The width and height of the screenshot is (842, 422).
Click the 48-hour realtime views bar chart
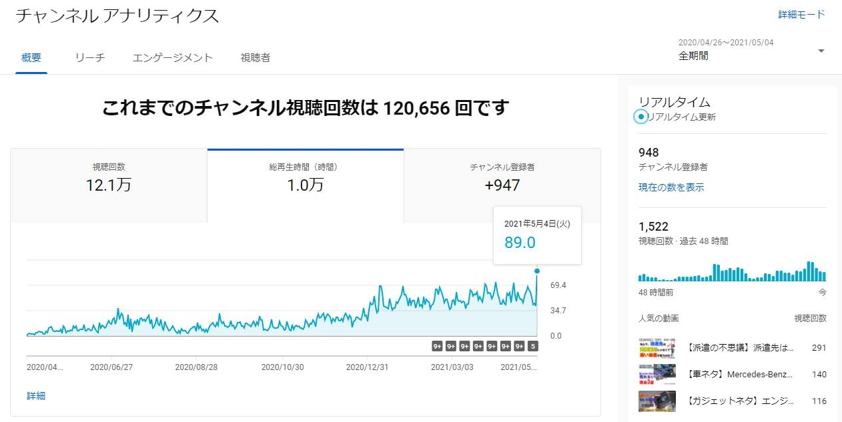click(x=732, y=272)
